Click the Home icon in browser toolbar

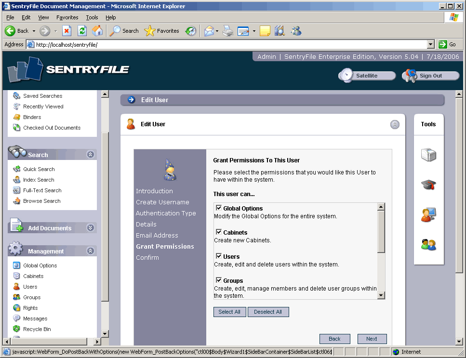click(x=97, y=31)
